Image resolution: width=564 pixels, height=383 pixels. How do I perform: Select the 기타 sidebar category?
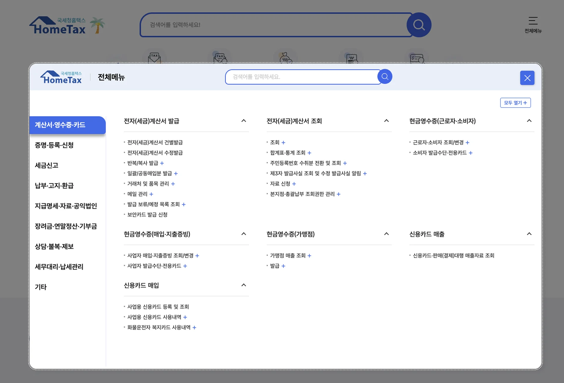[x=41, y=287]
